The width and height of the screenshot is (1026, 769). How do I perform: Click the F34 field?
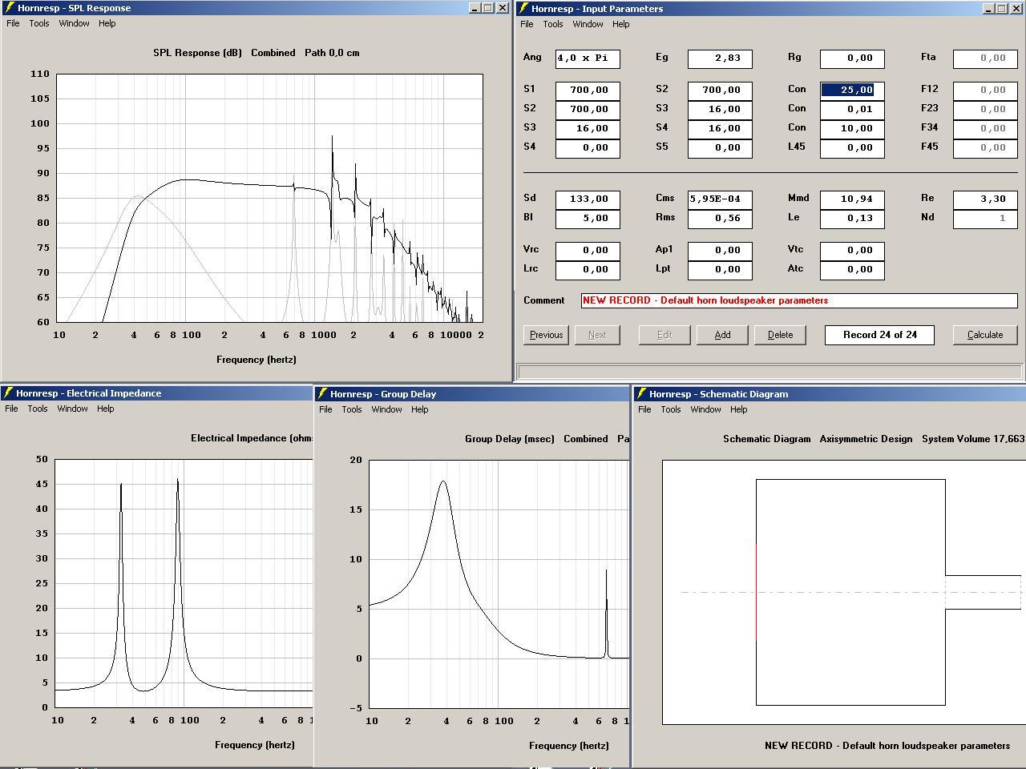pyautogui.click(x=985, y=129)
